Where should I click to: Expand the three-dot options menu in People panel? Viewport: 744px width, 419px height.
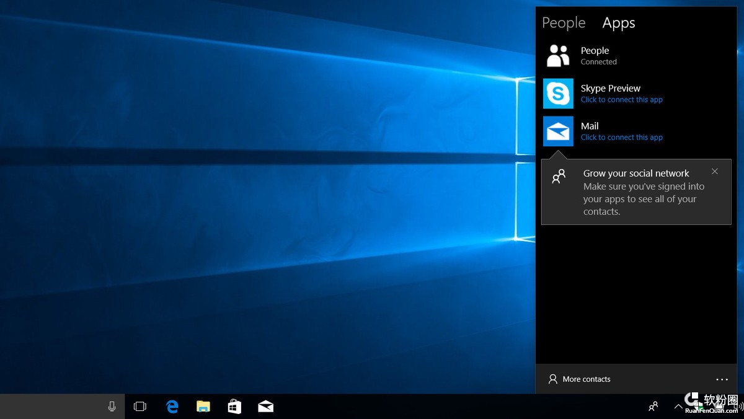coord(722,379)
